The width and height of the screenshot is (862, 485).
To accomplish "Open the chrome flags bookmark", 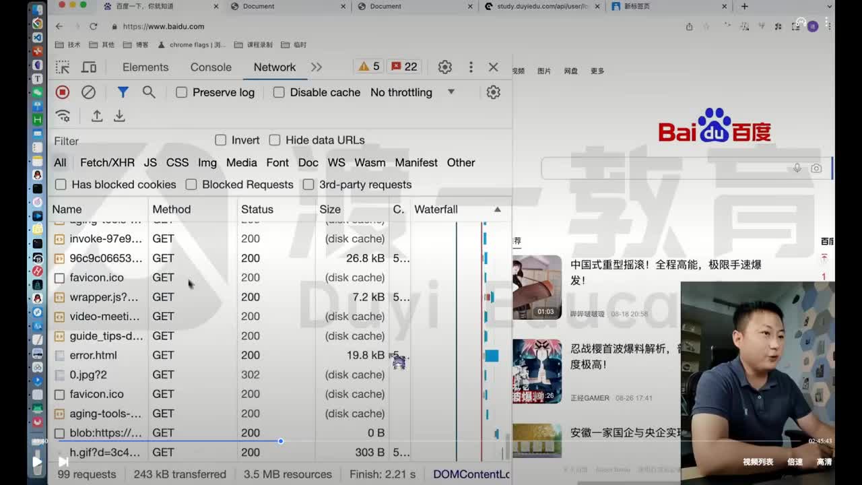I will [191, 44].
